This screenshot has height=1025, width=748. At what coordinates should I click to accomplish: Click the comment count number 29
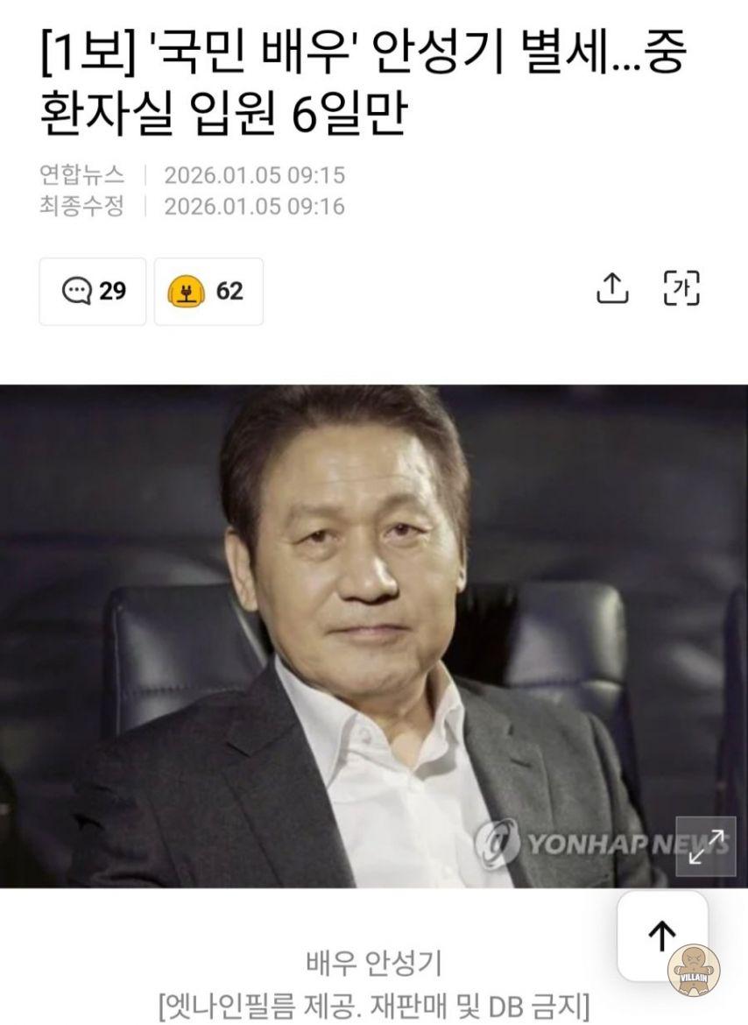[x=112, y=291]
